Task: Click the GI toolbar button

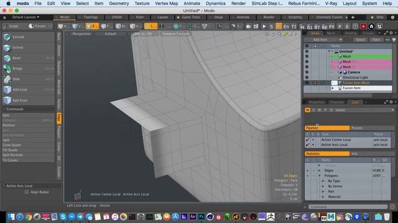Action: 310,27
